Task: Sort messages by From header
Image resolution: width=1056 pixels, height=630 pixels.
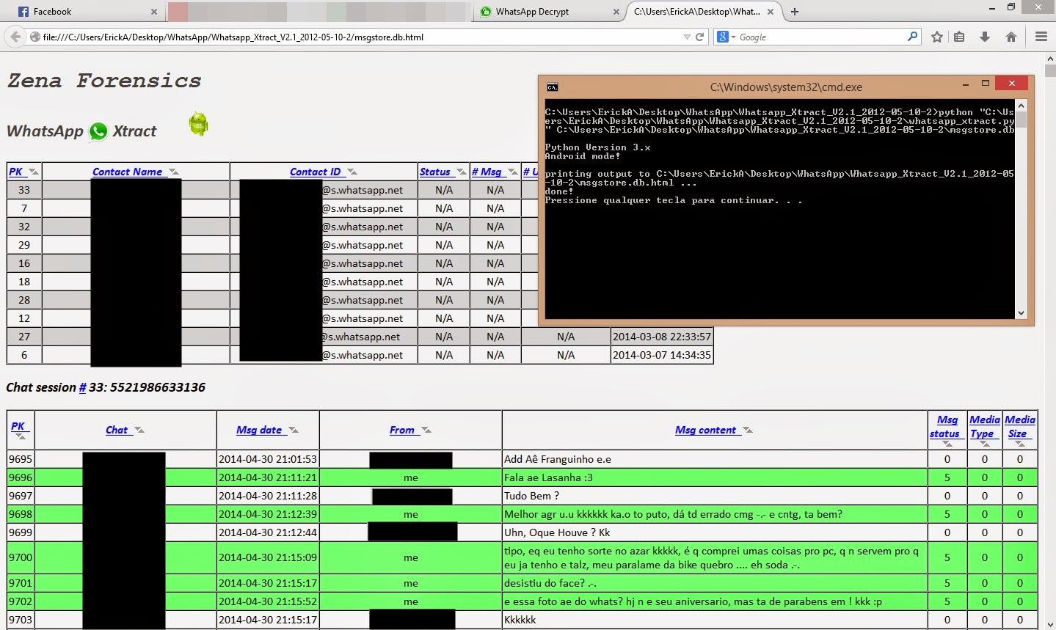Action: [x=401, y=430]
